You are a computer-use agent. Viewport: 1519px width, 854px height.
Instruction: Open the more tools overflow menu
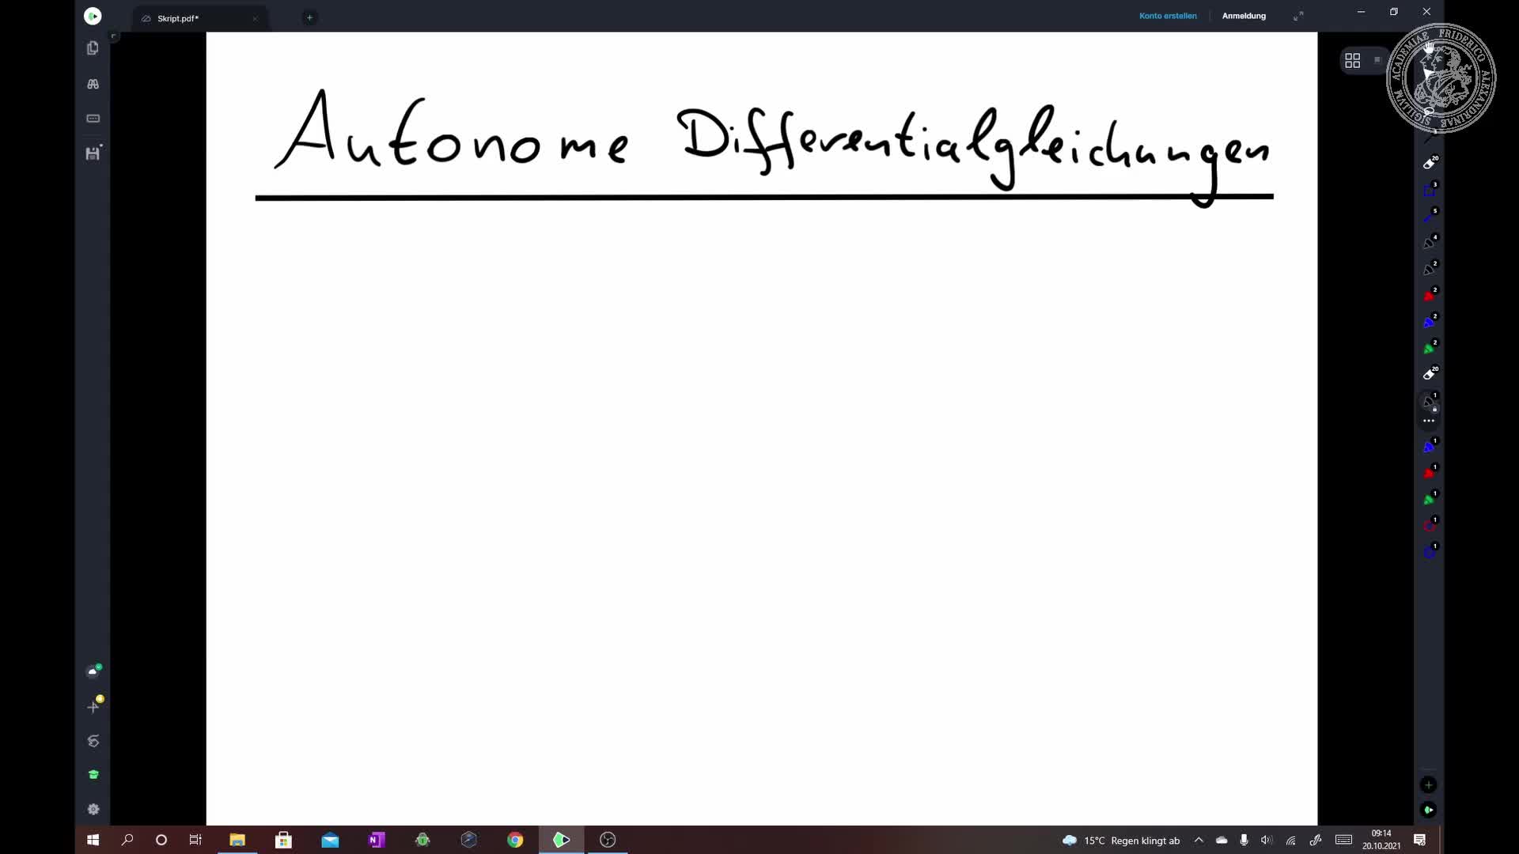pos(1429,421)
